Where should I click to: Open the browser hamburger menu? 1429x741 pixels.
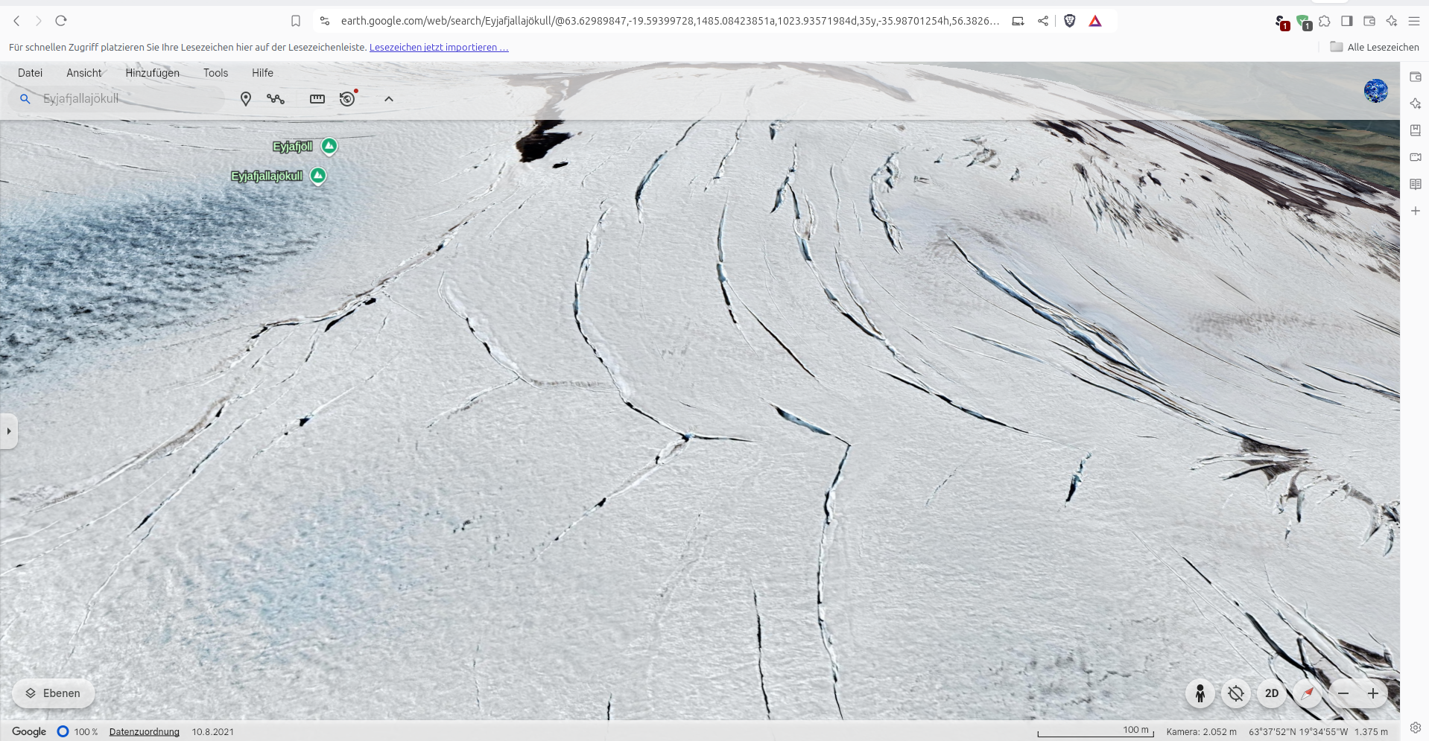(1414, 21)
